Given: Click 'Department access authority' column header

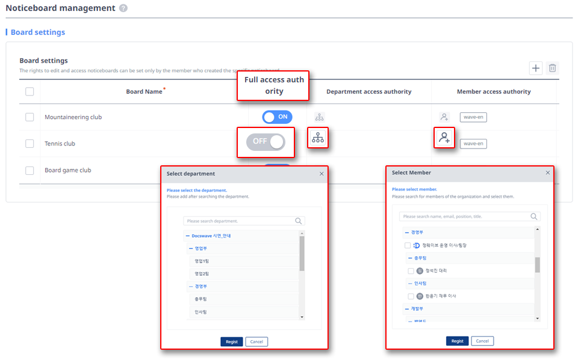Looking at the screenshot, I should [x=368, y=92].
